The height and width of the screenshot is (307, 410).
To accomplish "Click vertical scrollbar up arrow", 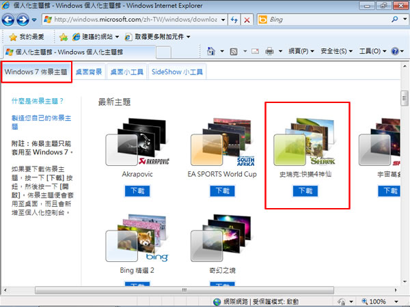I will [405, 66].
